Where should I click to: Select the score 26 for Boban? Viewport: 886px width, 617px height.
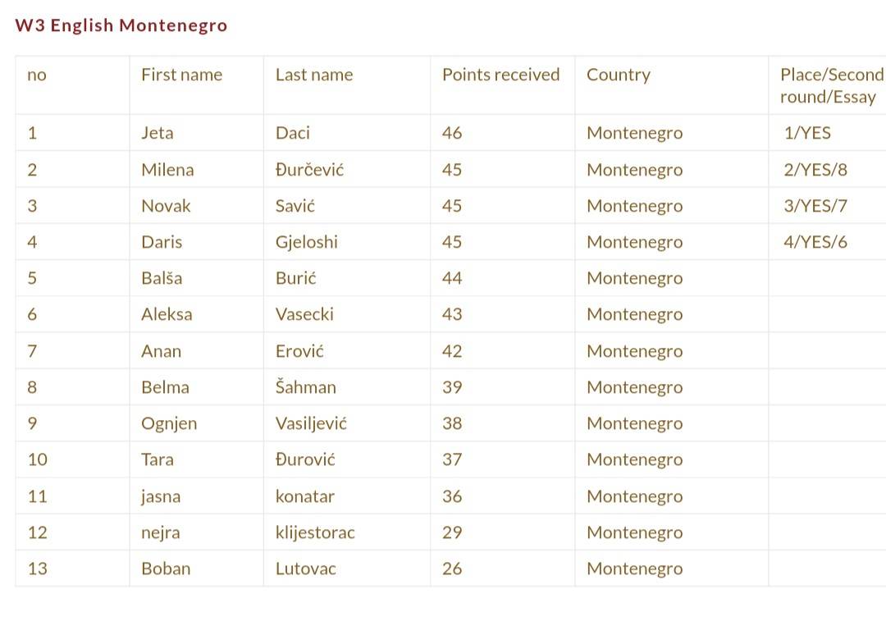point(452,569)
